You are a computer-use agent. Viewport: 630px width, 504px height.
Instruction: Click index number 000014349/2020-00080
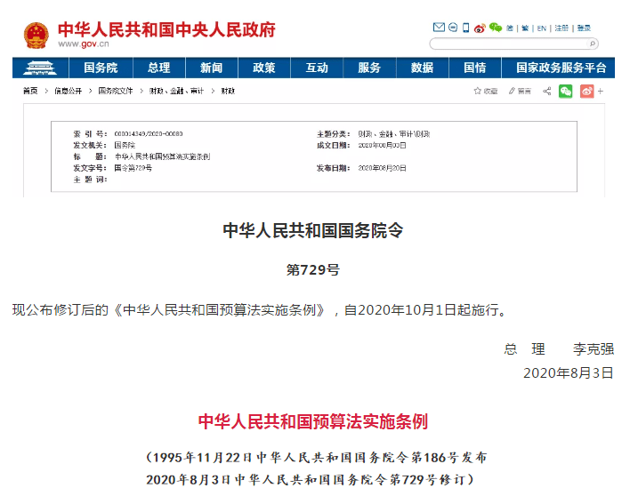point(149,134)
